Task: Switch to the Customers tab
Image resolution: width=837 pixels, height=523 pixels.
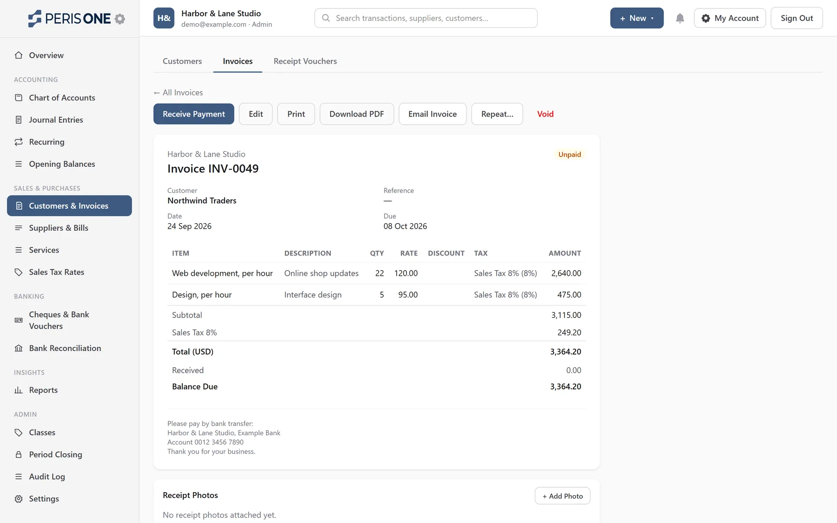Action: [182, 61]
